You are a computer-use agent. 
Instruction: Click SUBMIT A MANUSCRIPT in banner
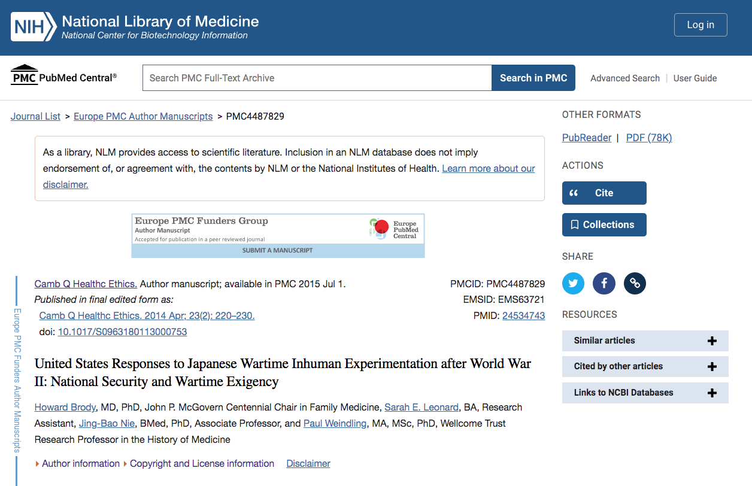point(278,250)
